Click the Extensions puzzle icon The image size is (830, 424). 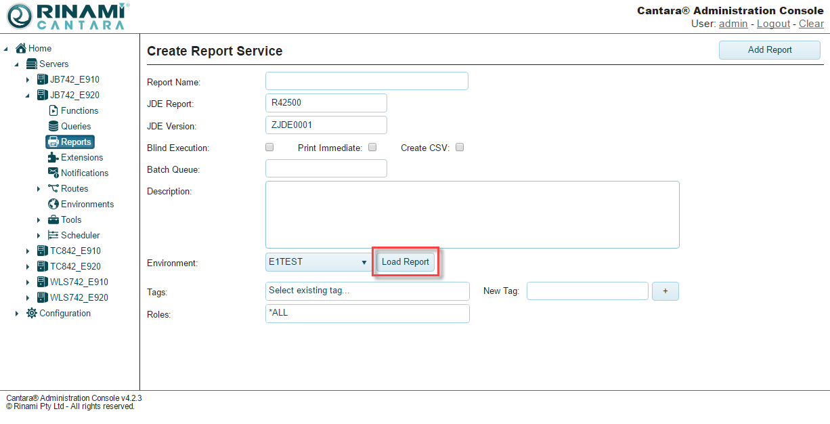pyautogui.click(x=53, y=157)
